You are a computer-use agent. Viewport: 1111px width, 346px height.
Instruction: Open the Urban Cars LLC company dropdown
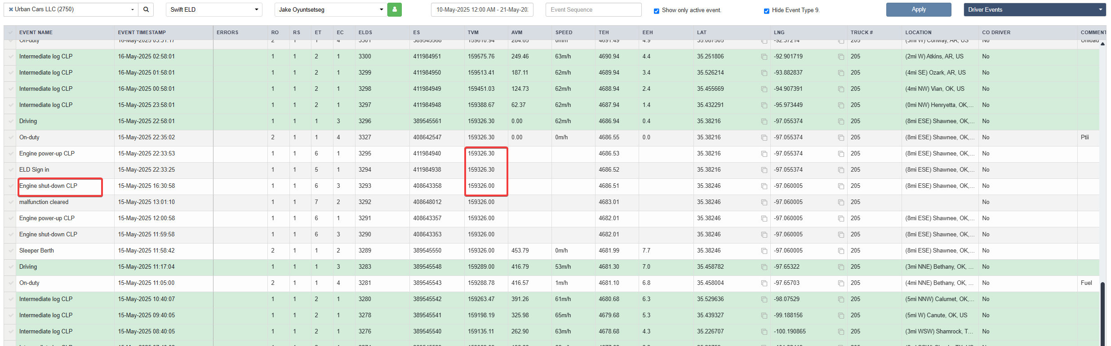[x=71, y=9]
